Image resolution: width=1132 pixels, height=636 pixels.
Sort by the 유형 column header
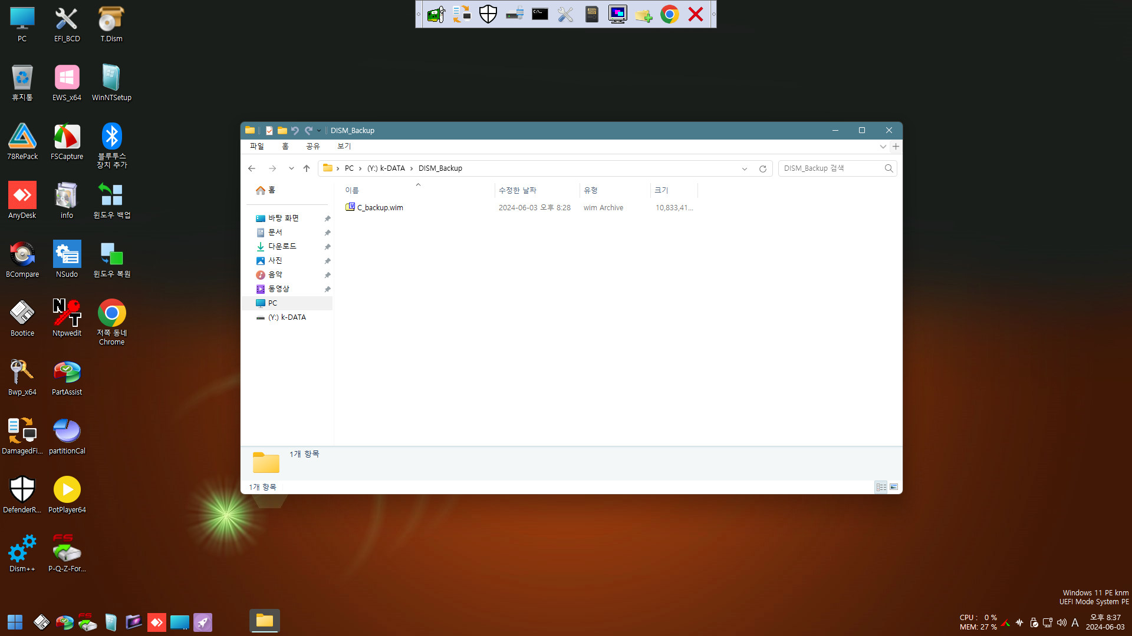[615, 190]
